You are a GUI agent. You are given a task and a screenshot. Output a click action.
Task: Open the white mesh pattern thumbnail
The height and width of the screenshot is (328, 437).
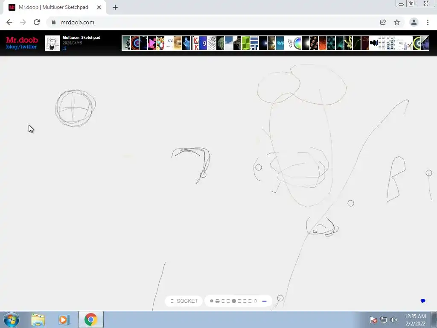click(212, 43)
